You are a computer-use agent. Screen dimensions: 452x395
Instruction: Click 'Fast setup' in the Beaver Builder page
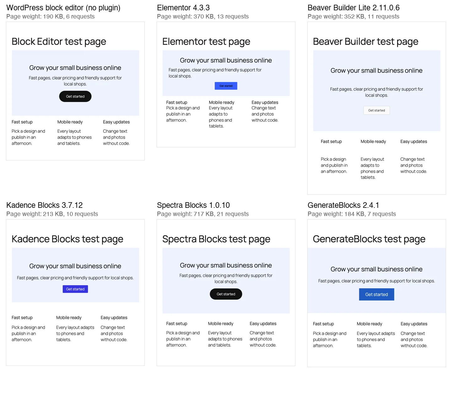(x=331, y=142)
